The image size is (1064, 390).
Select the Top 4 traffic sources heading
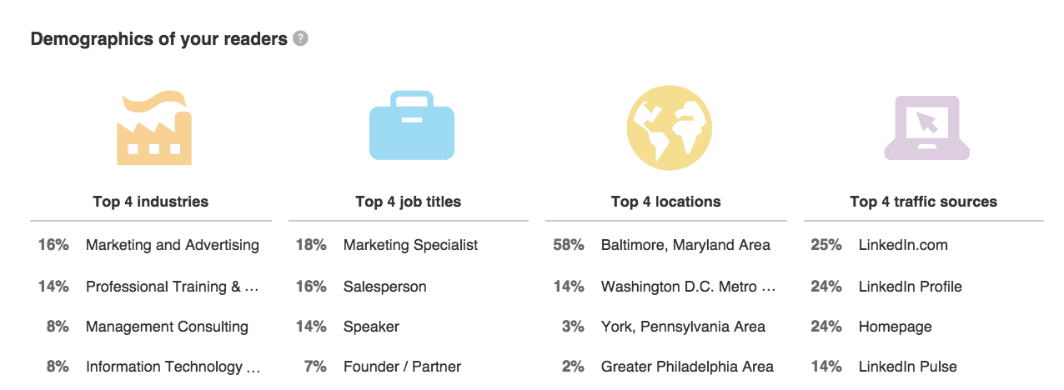point(923,202)
